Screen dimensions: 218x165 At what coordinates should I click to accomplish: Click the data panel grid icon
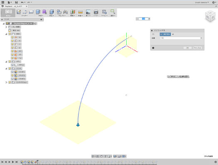pyautogui.click(x=3, y=2)
